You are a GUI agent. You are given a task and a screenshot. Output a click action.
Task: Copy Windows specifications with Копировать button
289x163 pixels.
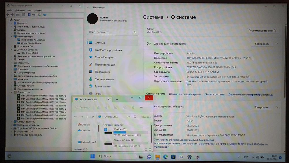261,107
